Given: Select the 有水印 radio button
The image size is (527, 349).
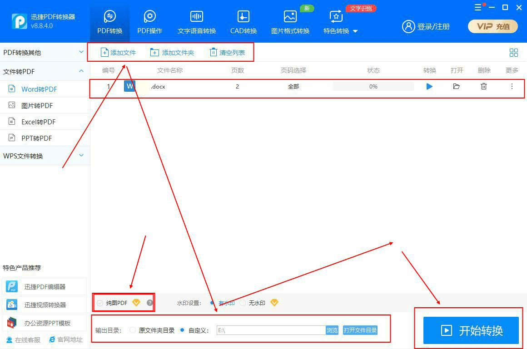Looking at the screenshot, I should 213,303.
